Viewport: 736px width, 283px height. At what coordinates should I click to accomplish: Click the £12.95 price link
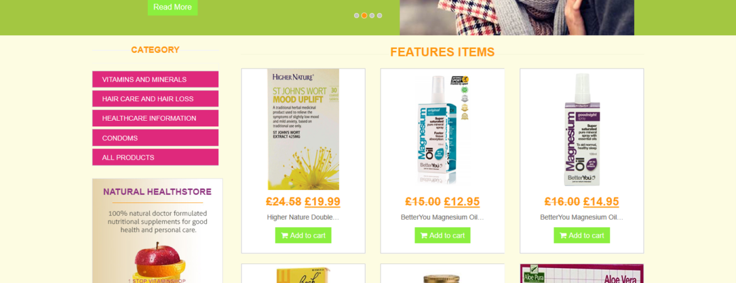(x=462, y=202)
